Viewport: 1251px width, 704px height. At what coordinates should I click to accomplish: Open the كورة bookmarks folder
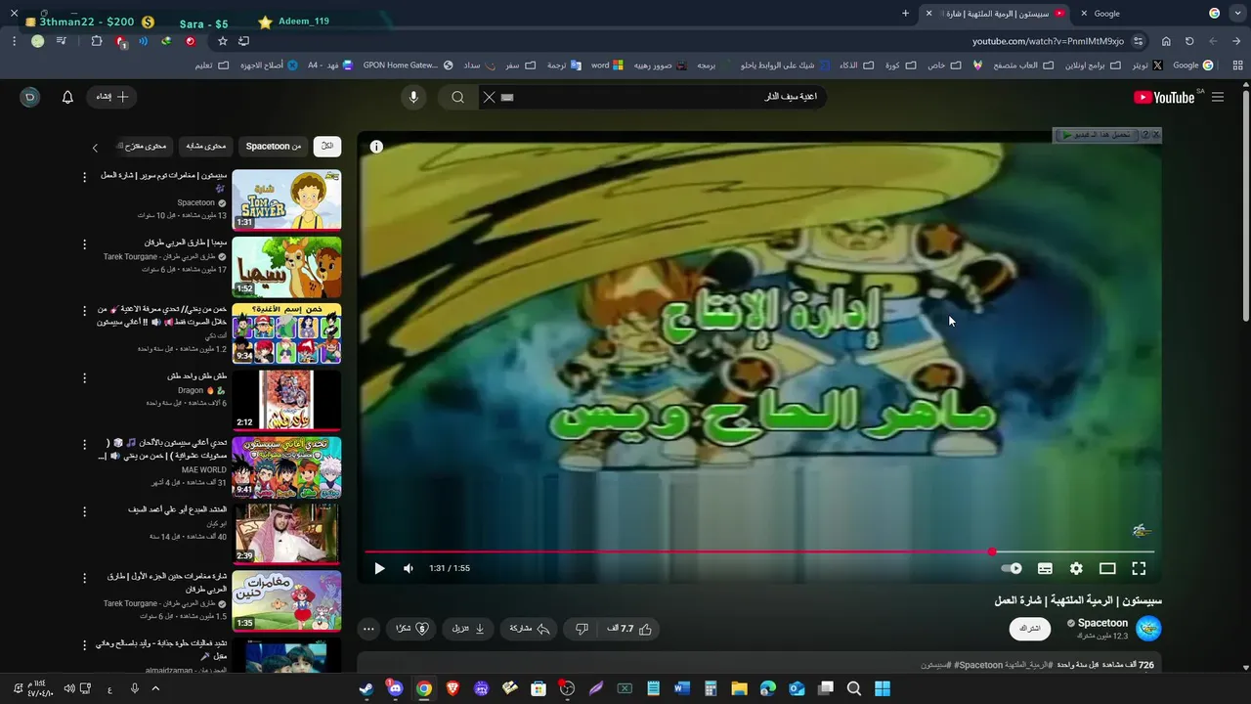(899, 66)
